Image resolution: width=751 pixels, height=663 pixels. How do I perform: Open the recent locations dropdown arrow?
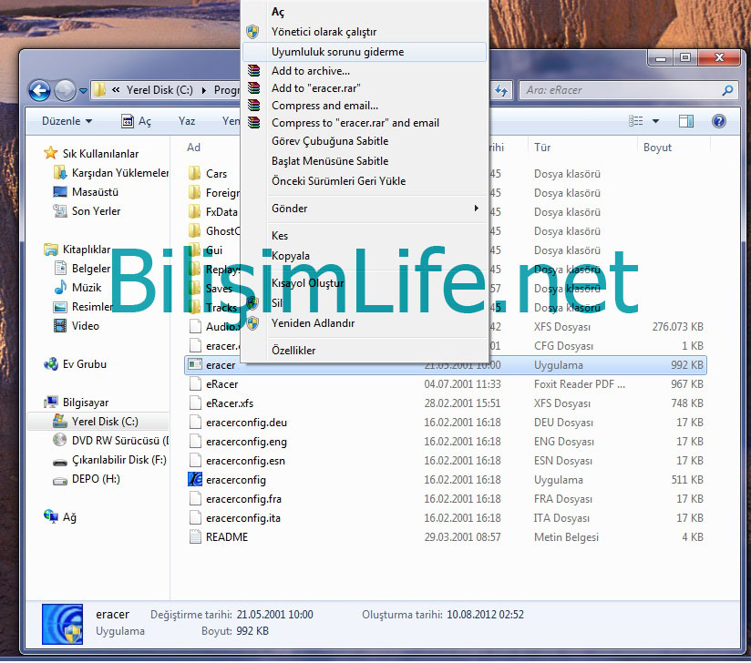point(83,90)
